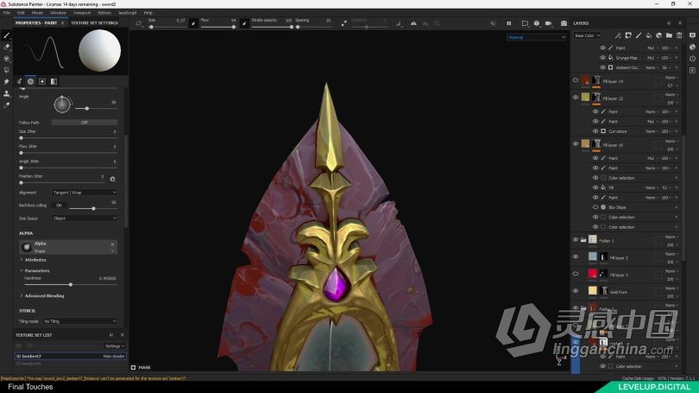Image resolution: width=699 pixels, height=393 pixels.
Task: Select the Eraser tool
Action: 6,47
